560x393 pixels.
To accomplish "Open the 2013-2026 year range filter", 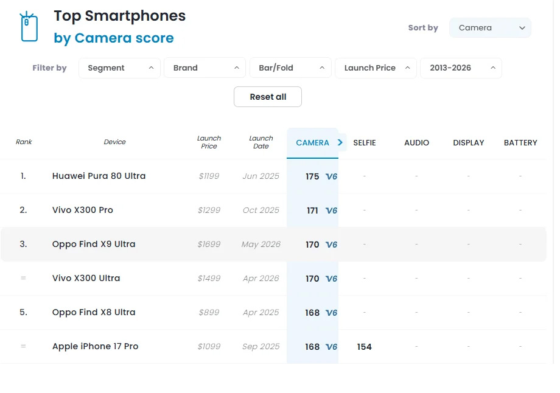I will pos(461,68).
